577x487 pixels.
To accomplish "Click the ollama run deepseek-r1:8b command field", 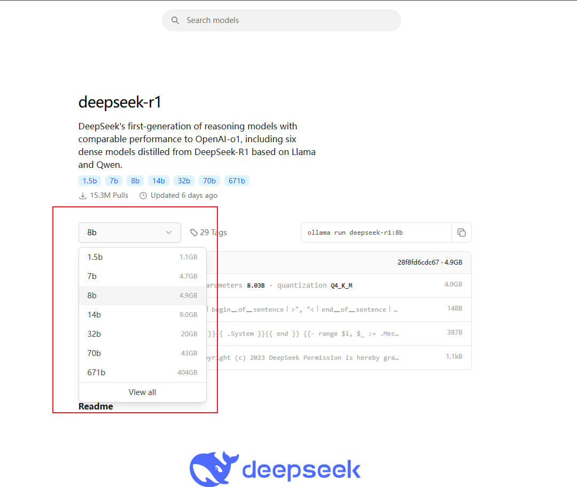I will 376,233.
